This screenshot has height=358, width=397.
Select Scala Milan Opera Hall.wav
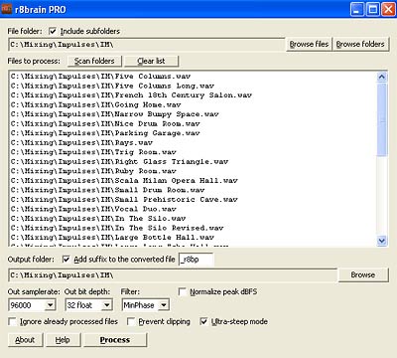click(124, 181)
